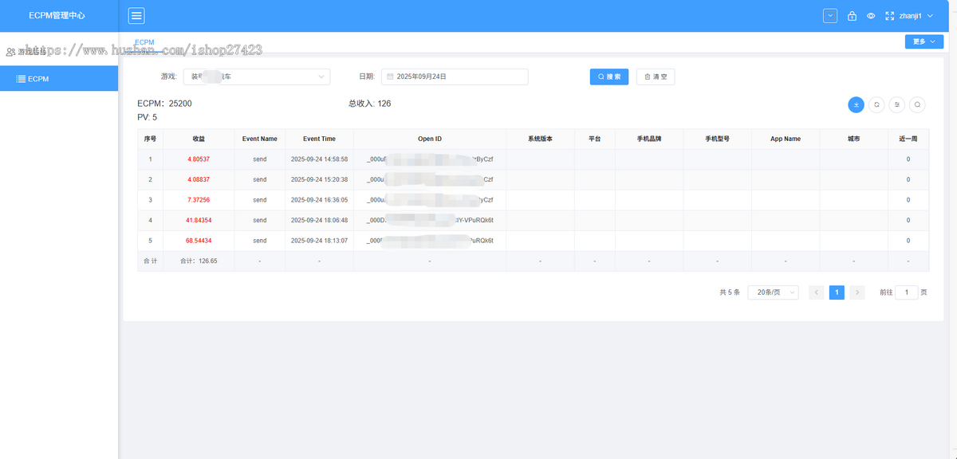
Task: Open the 游戏 selection combo box
Action: pyautogui.click(x=256, y=76)
